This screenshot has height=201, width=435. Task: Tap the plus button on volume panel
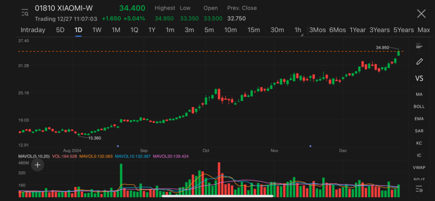click(38, 165)
